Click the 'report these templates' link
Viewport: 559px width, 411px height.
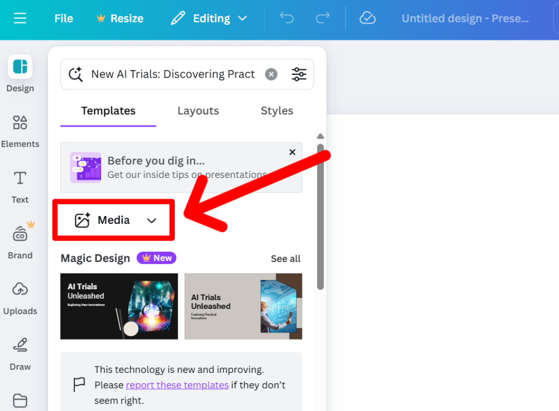tap(177, 385)
